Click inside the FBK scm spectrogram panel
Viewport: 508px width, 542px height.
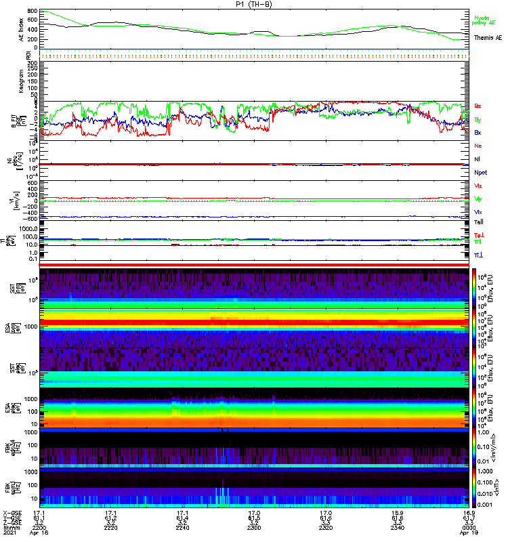(254, 487)
